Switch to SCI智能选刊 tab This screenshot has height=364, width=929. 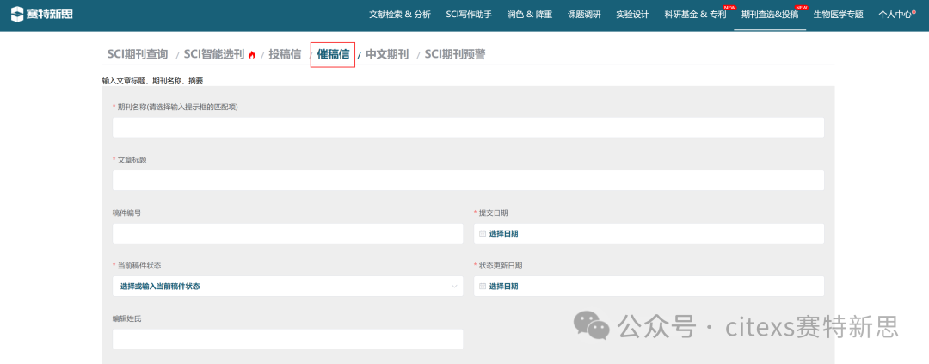214,54
